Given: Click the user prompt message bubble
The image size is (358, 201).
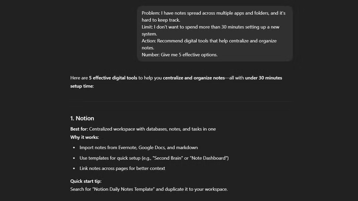Looking at the screenshot, I should pos(215,33).
